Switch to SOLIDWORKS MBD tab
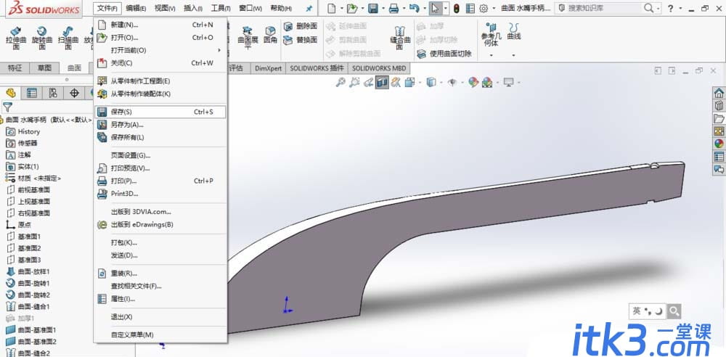726x357 pixels. click(x=379, y=68)
